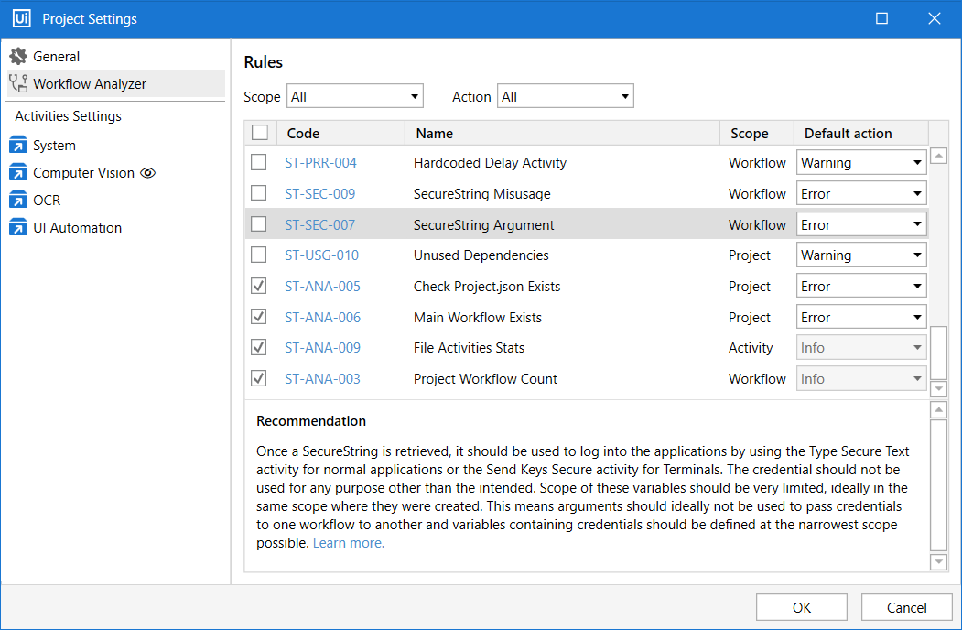Click the OCR activities icon
962x630 pixels.
click(18, 200)
